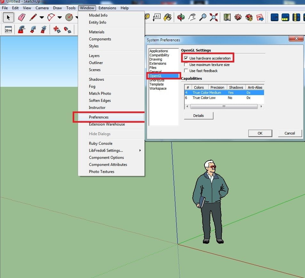Click the Colors column header
Viewport: 305px width, 278px height.
tap(200, 87)
